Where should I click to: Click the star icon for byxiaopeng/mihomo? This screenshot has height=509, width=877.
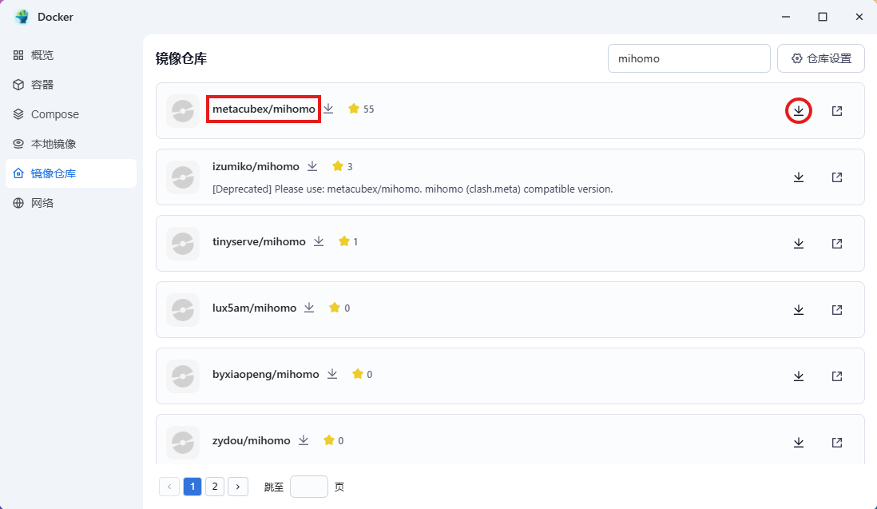[x=357, y=374]
